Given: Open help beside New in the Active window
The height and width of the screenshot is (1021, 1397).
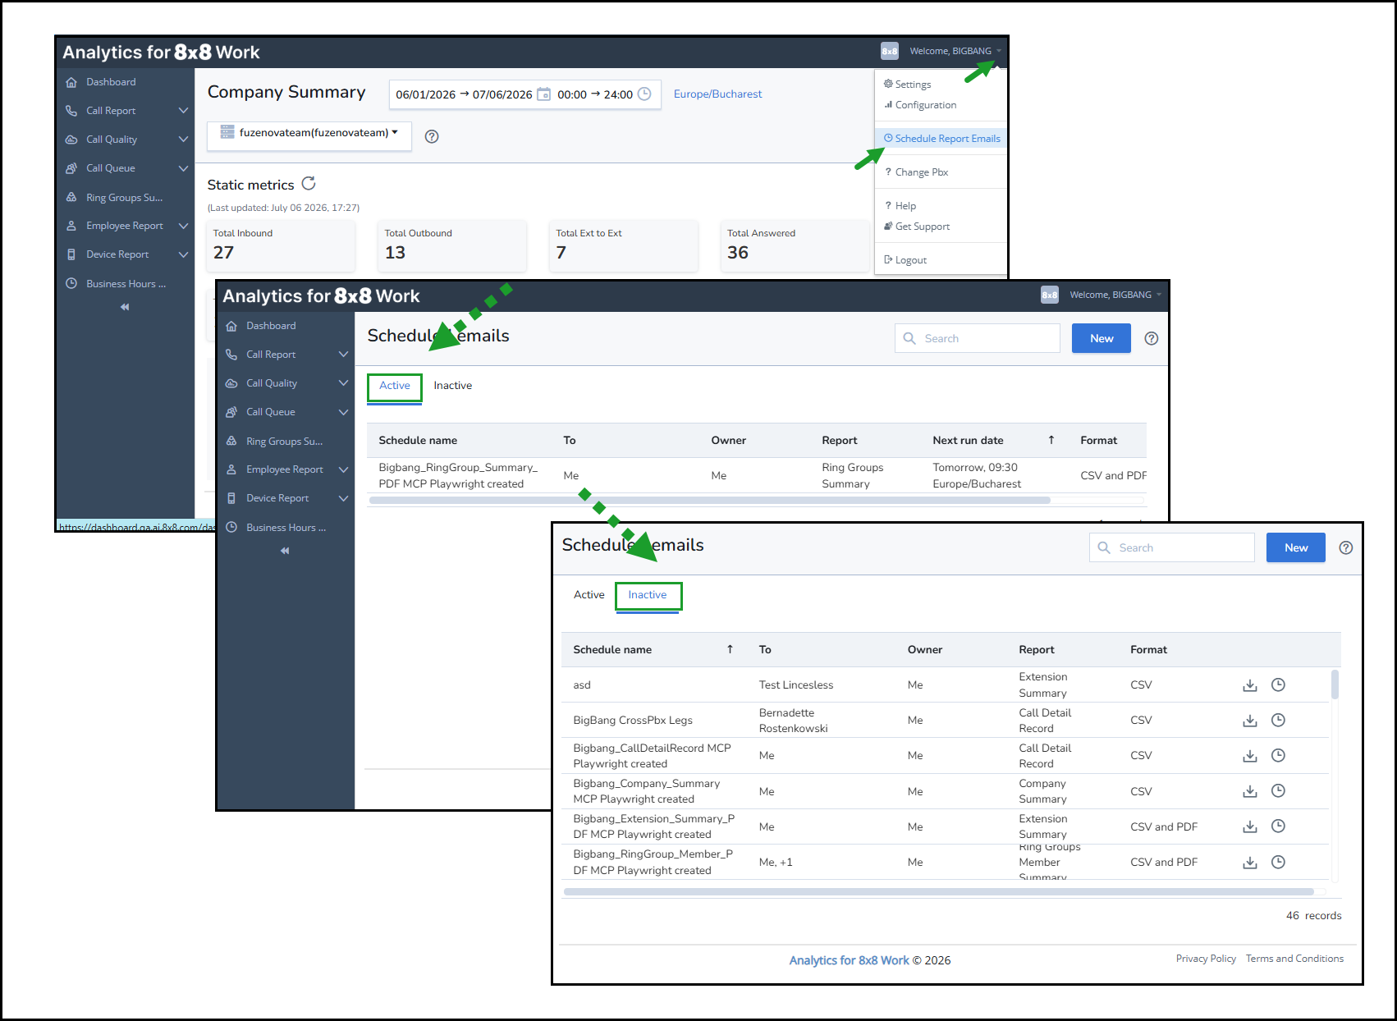Looking at the screenshot, I should pos(1152,338).
